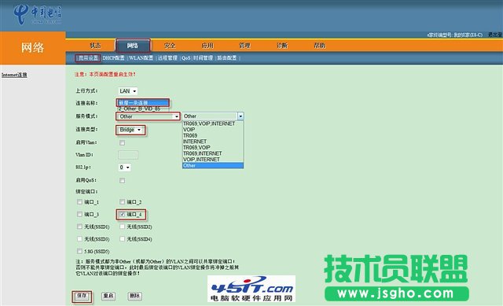Image resolution: width=503 pixels, height=306 pixels.
Task: Enable the 启用QoS checkbox
Action: [x=123, y=180]
